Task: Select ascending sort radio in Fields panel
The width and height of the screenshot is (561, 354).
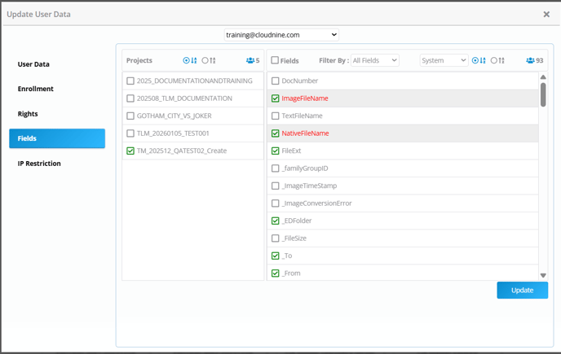Action: 475,60
